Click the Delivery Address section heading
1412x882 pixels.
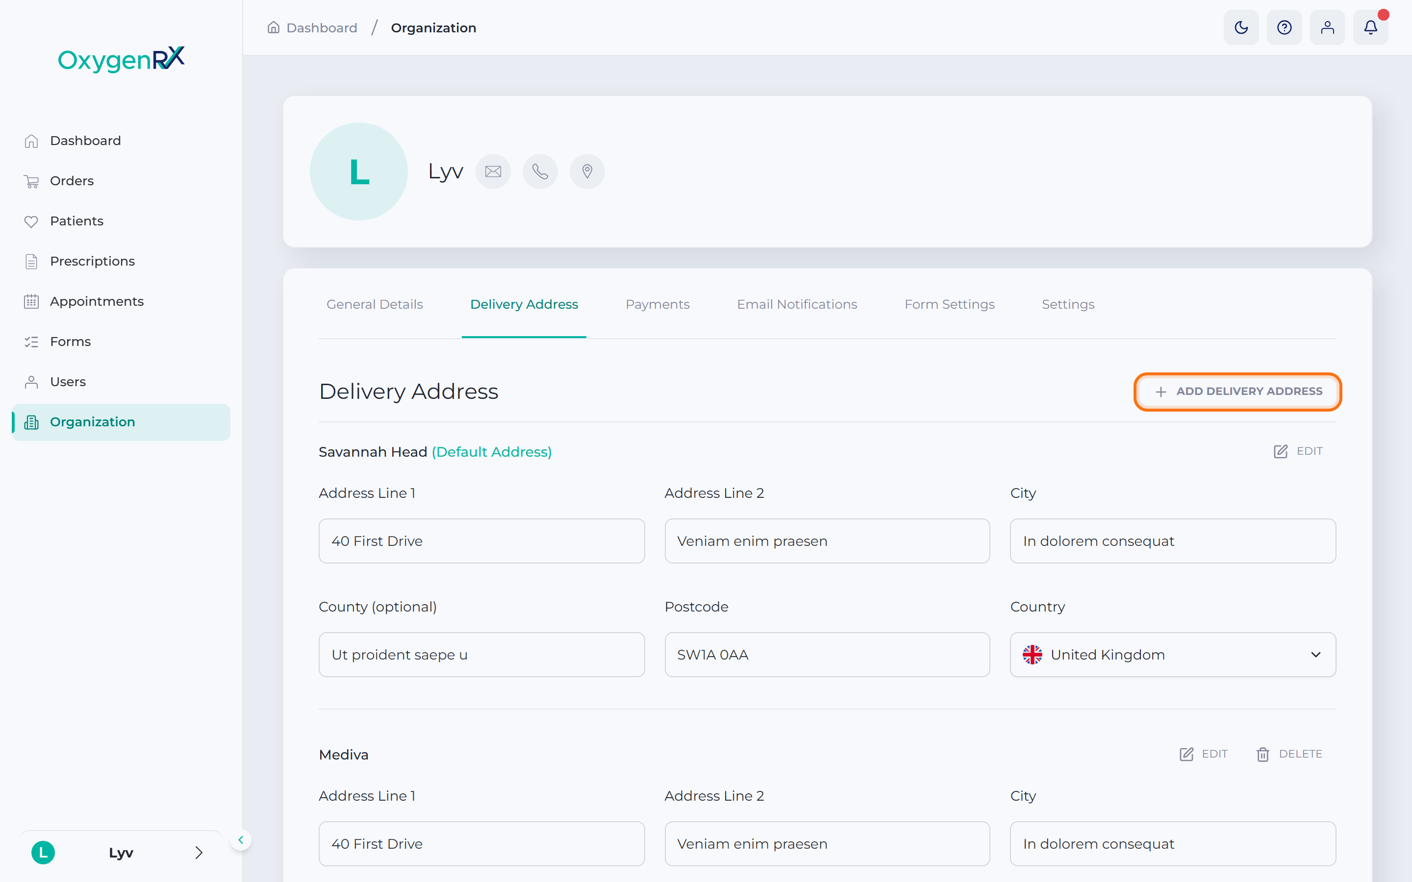[x=408, y=392]
